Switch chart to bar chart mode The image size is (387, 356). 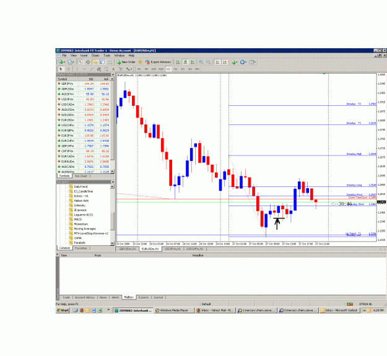tap(178, 62)
